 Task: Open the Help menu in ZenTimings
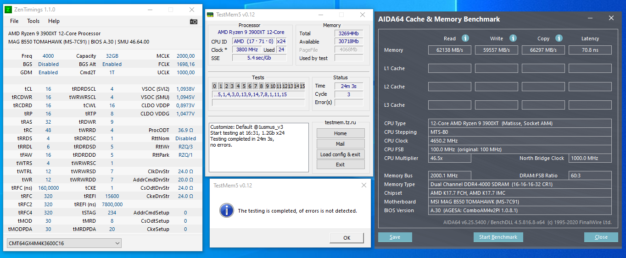coord(54,21)
